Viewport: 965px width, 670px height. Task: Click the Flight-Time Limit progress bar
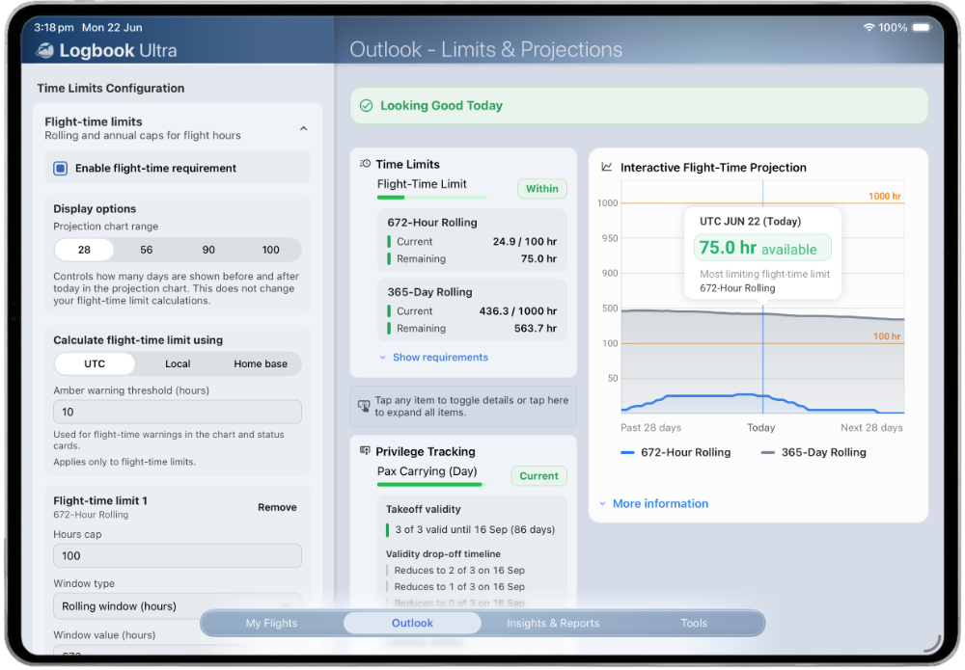431,198
